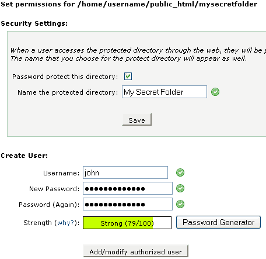Click the green checkmark beside the directory name field

pyautogui.click(x=215, y=92)
